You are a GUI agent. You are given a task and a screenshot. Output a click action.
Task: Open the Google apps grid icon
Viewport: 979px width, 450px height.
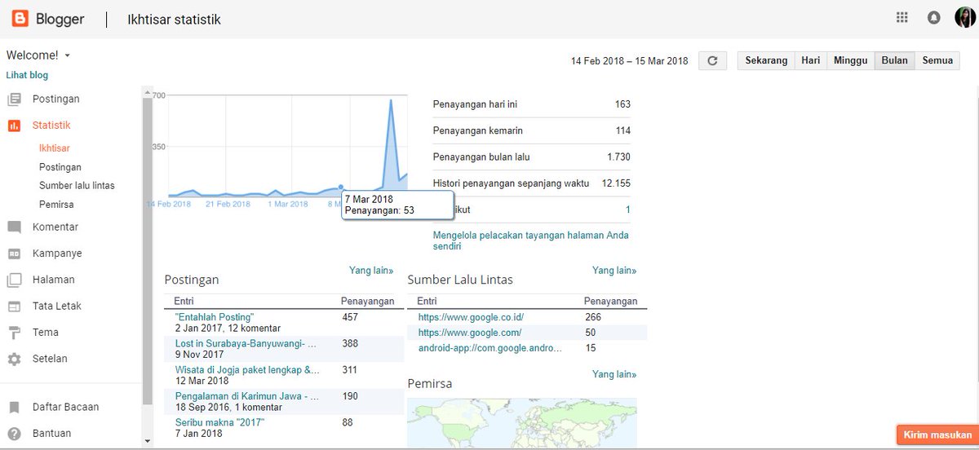tap(901, 17)
